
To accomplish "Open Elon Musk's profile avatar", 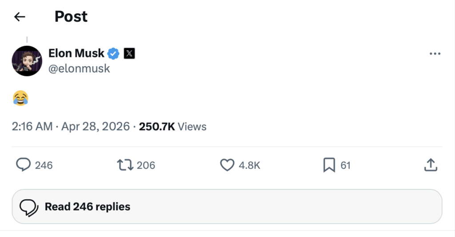I will point(27,61).
